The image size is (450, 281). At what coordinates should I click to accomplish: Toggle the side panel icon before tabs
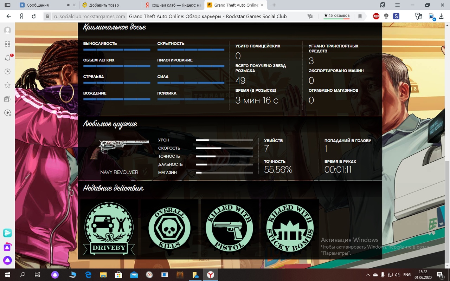click(7, 5)
